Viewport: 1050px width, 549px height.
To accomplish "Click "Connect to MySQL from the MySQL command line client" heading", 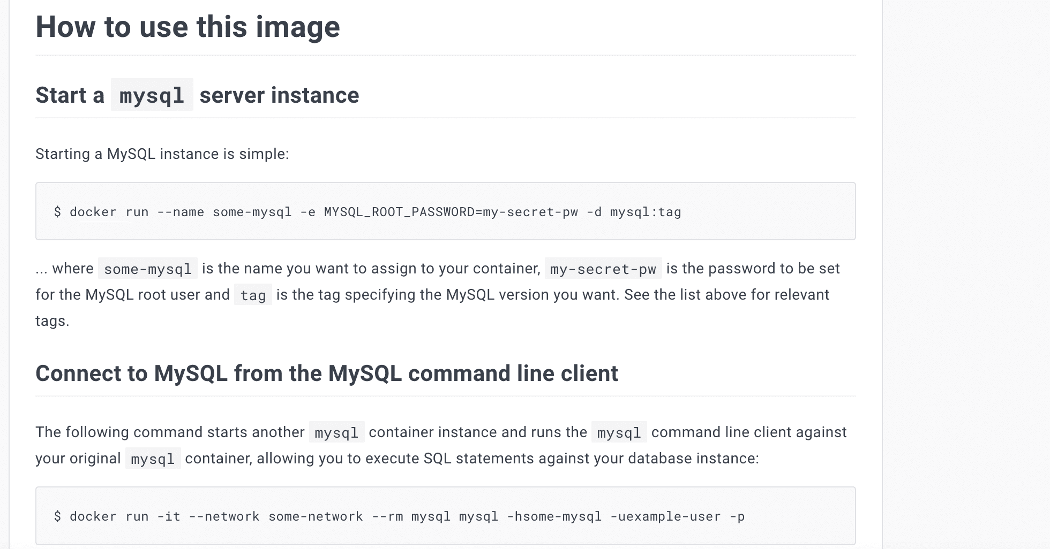I will pyautogui.click(x=326, y=373).
